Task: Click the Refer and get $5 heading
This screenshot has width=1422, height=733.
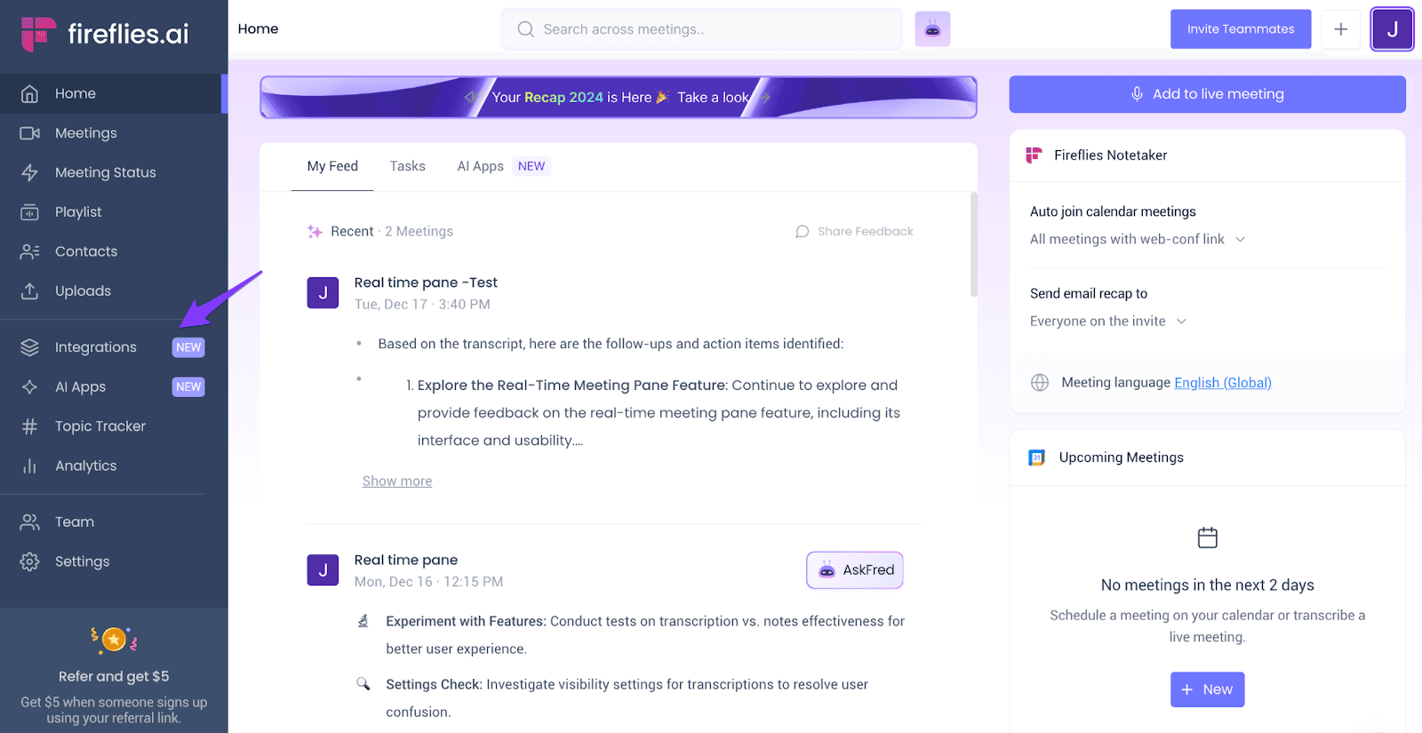Action: point(114,676)
